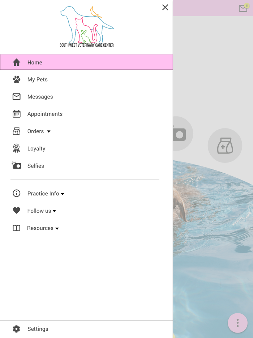Click the open book icon for Resources

pos(17,228)
